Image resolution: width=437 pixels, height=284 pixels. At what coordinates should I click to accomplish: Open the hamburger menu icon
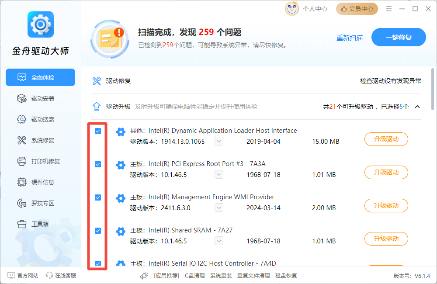pyautogui.click(x=389, y=9)
